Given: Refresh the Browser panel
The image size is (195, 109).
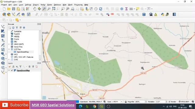Looking at the screenshot, I should [13, 28].
